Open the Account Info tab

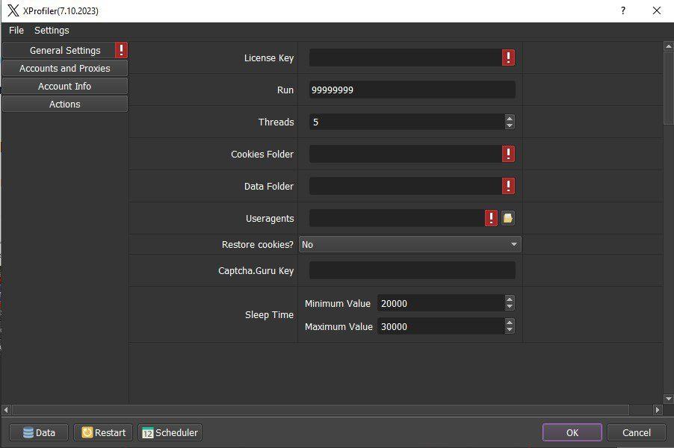[x=65, y=87]
